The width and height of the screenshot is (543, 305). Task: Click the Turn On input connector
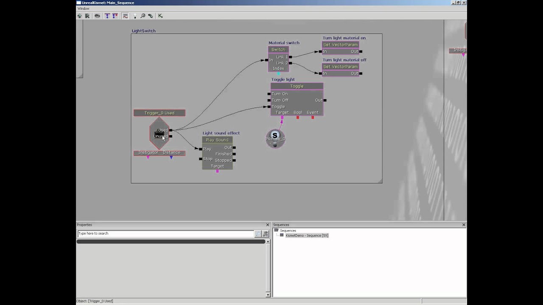click(269, 94)
